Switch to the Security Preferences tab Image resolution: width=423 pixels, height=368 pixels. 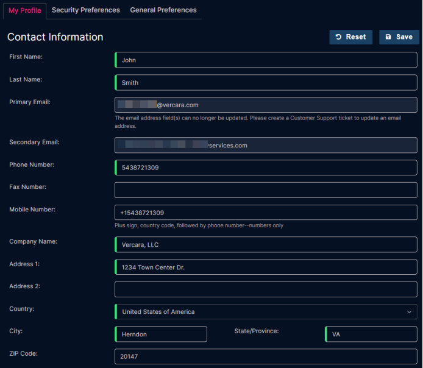pos(85,10)
